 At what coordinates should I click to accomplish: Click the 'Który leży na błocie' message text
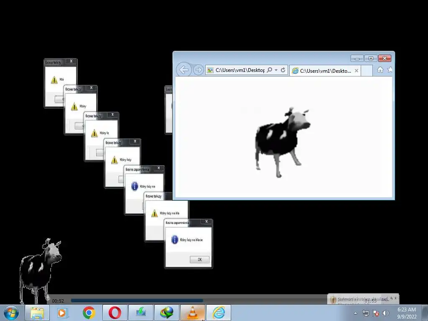pos(191,239)
